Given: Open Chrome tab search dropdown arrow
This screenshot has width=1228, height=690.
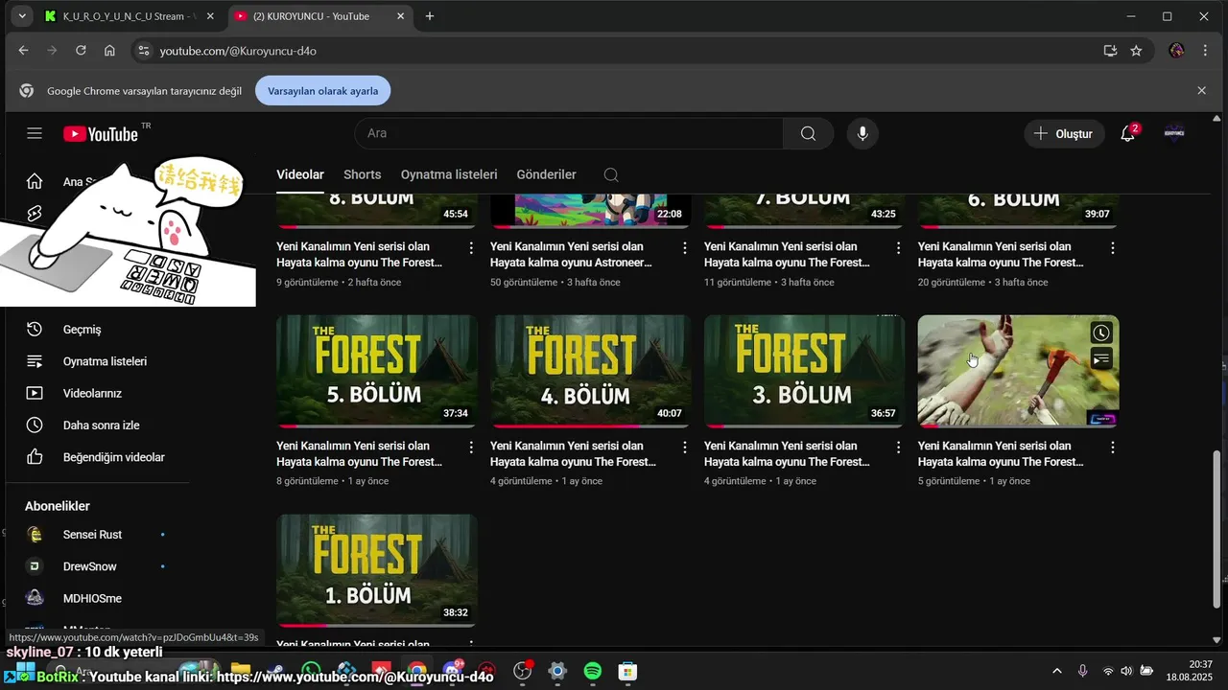Looking at the screenshot, I should pyautogui.click(x=21, y=16).
